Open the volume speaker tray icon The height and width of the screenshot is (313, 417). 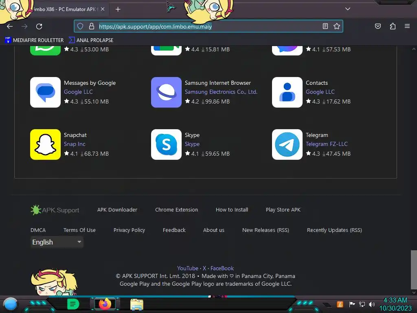pyautogui.click(x=372, y=304)
